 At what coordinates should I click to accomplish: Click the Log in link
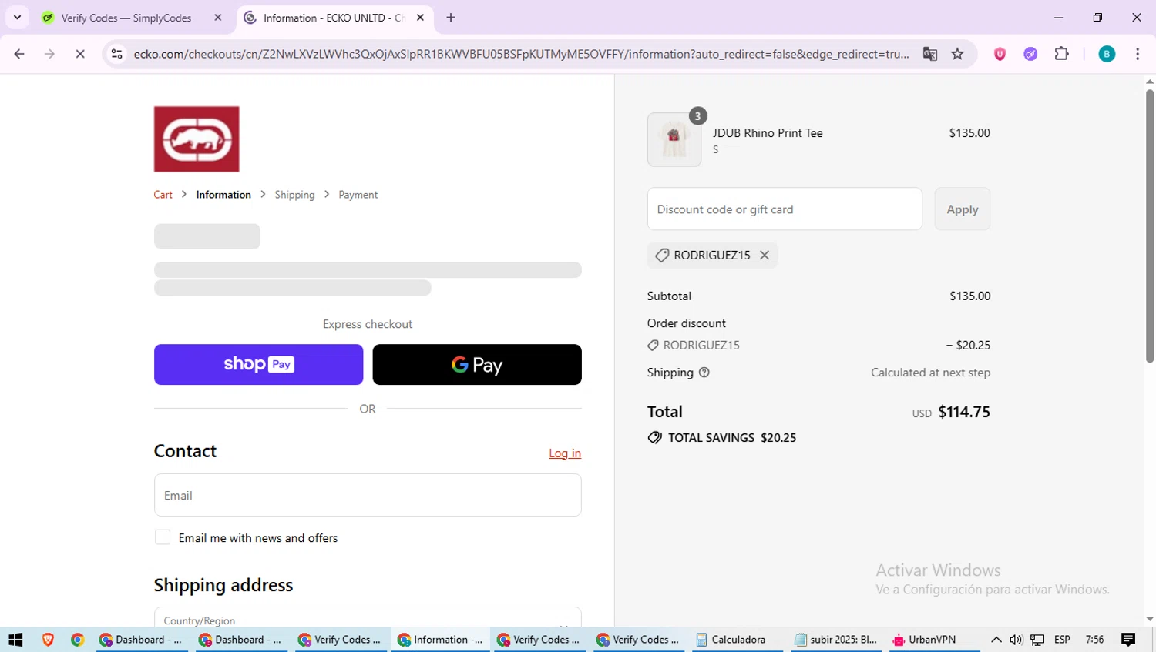click(x=565, y=453)
